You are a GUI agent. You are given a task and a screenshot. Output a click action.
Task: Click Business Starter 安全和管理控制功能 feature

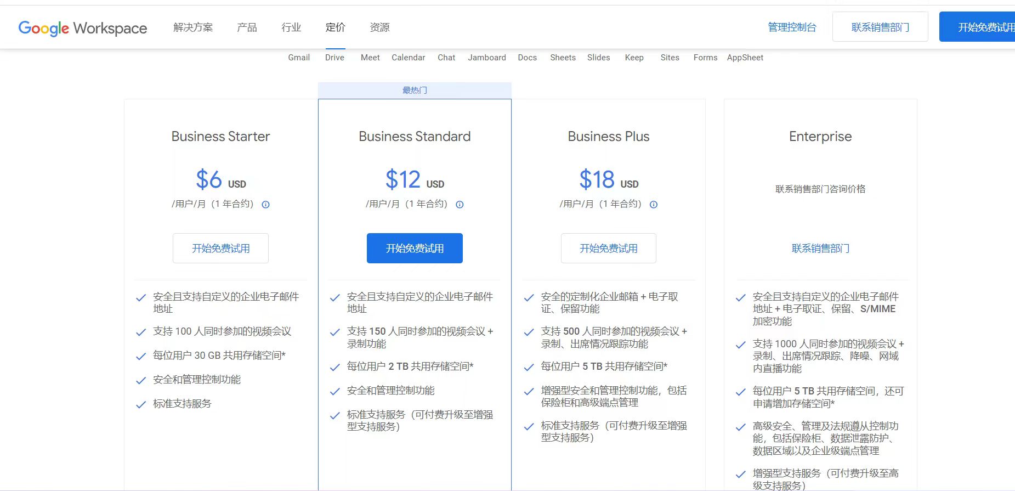[197, 380]
